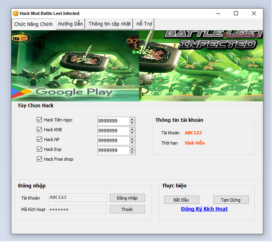Viewport: 272px width, 242px height.
Task: Click the Battle Leet Infected title banner
Action: [201, 66]
